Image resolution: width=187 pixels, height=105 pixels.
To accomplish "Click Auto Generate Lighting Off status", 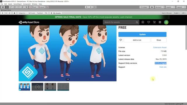I will pos(174,104).
